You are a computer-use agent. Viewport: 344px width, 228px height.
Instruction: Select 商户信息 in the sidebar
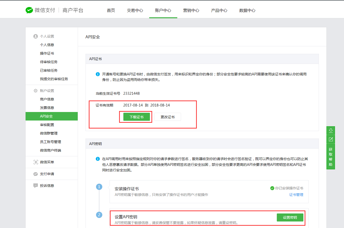pos(47,99)
